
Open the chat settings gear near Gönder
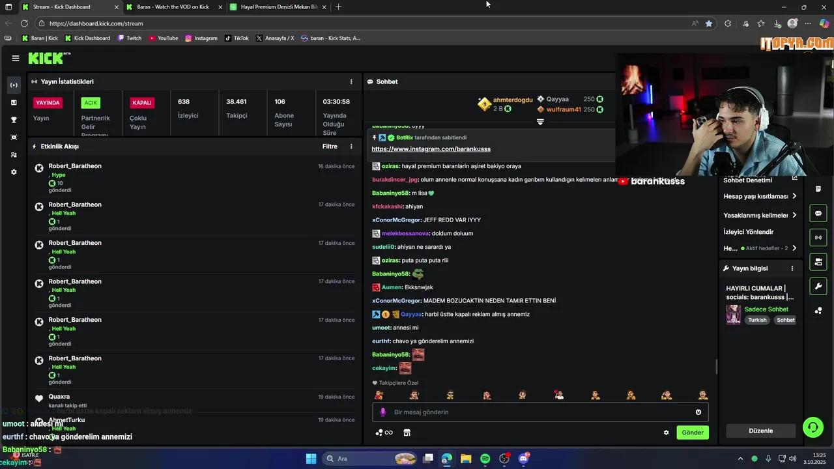click(666, 433)
